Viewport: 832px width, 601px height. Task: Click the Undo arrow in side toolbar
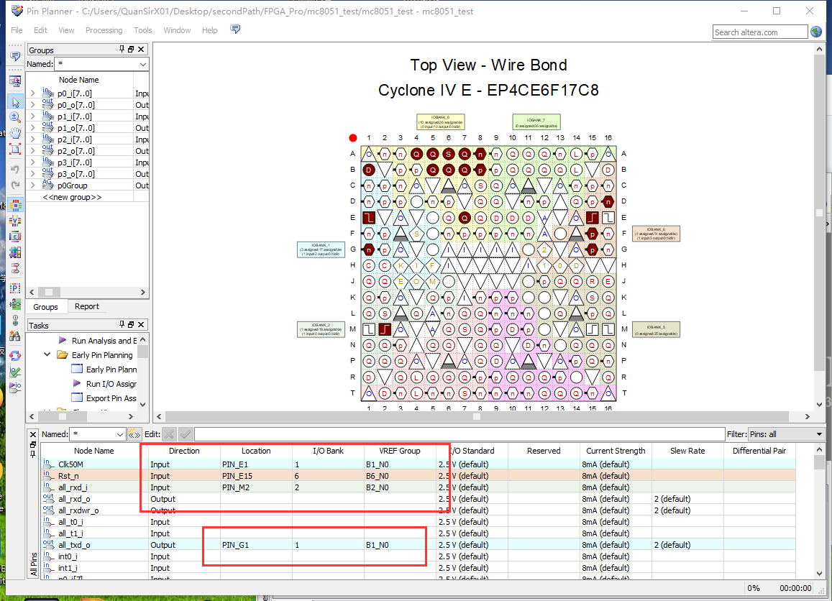(x=15, y=169)
